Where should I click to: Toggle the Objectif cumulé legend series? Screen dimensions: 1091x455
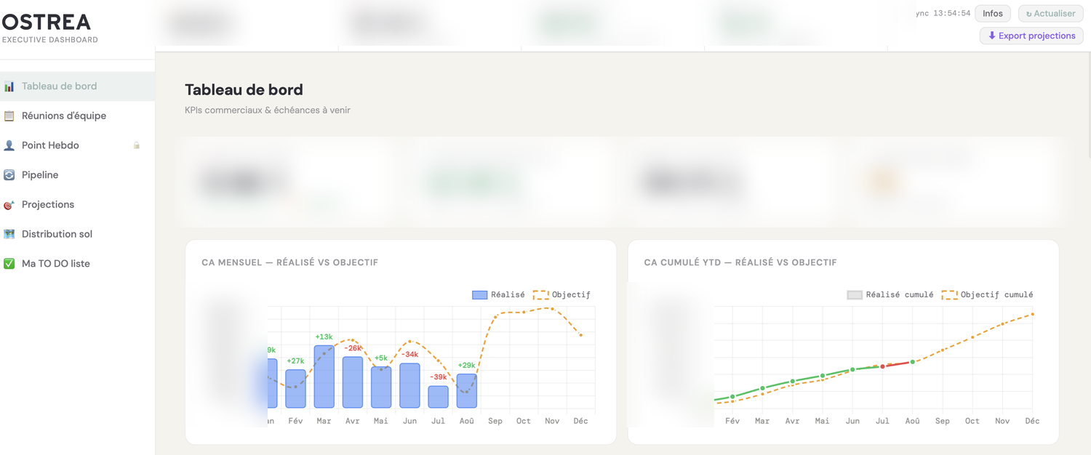[x=987, y=295]
